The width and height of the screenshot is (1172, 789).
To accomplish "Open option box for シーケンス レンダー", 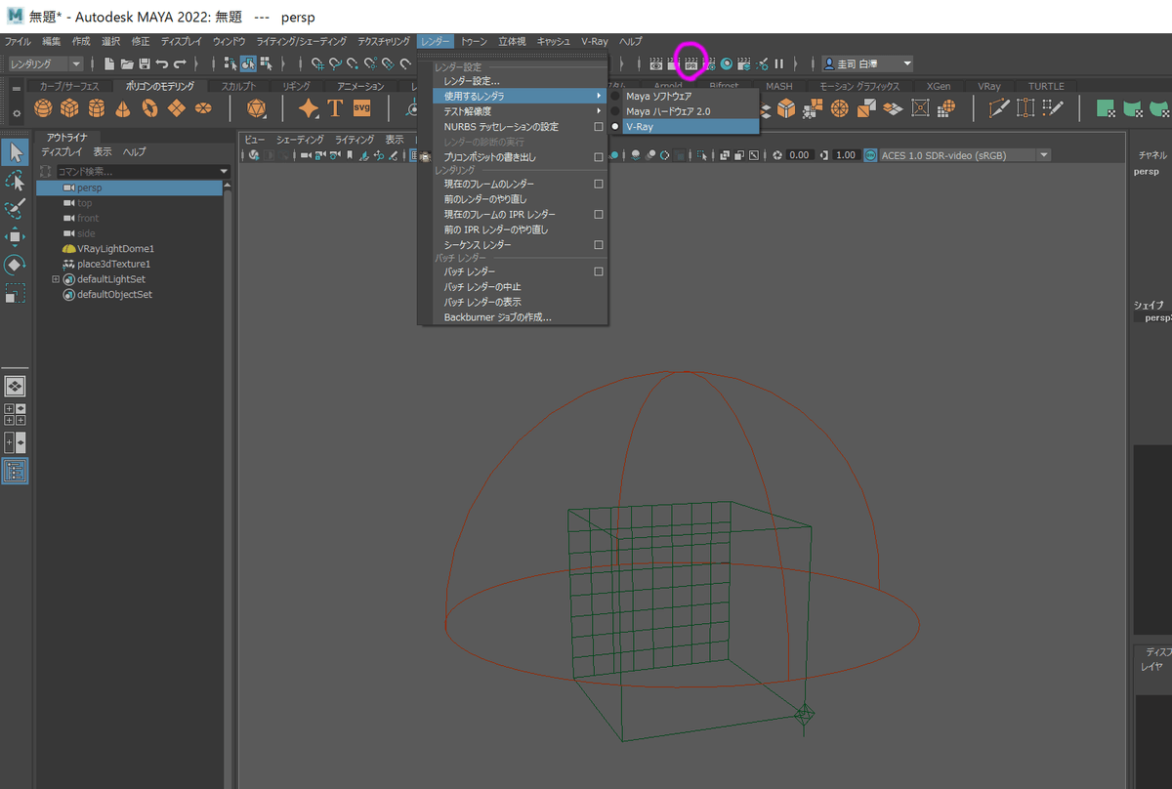I will coord(599,244).
